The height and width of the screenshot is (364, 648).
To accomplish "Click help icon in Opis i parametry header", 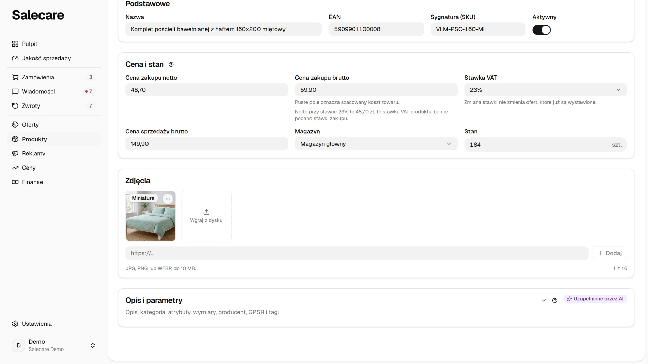I will pyautogui.click(x=555, y=300).
